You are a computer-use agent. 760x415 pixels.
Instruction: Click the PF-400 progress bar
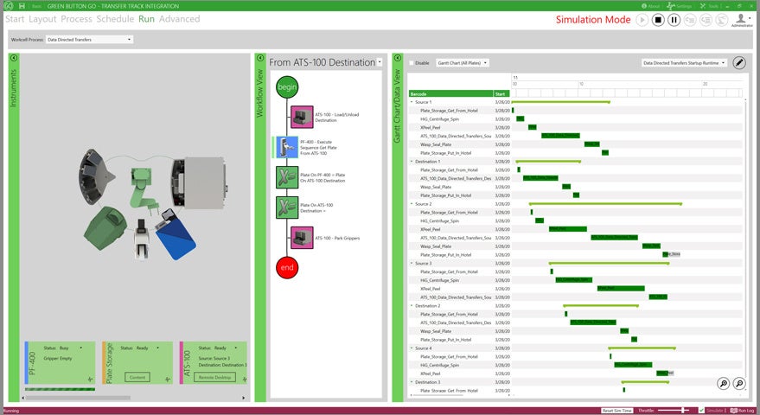61,389
